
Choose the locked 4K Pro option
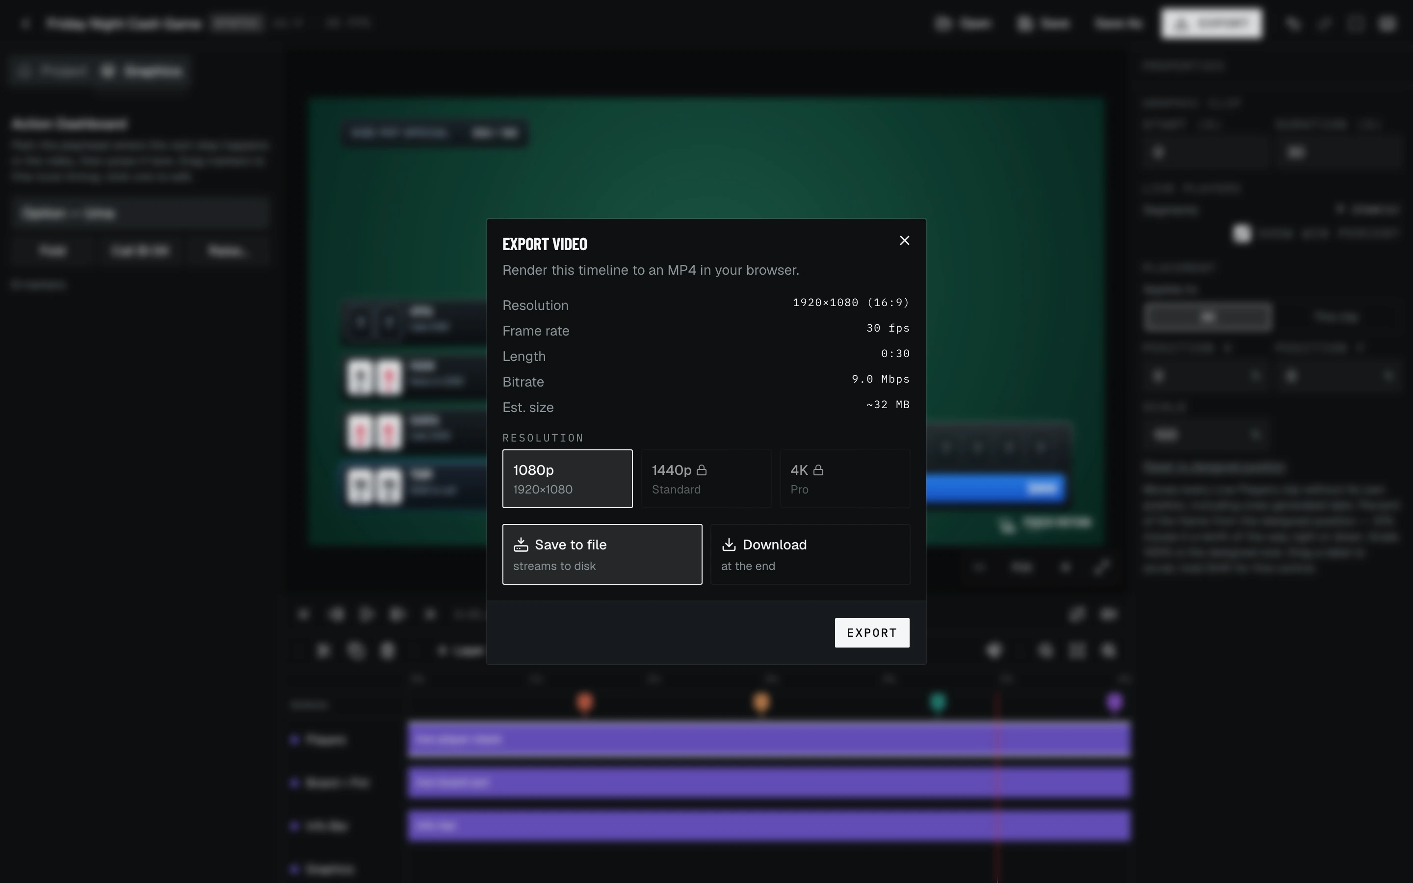(845, 478)
